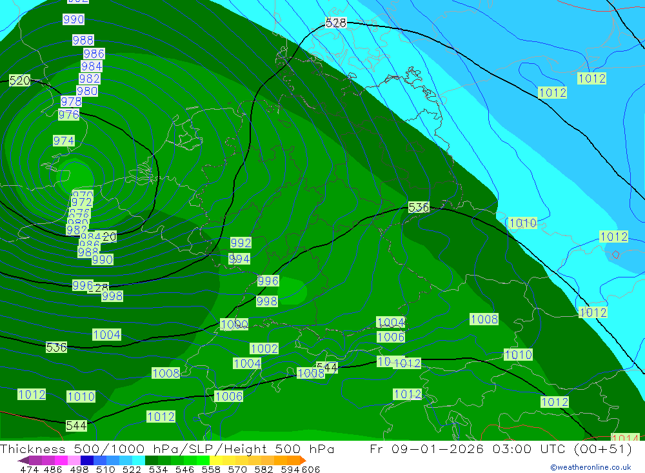Pick the cyan 522 legend color swatch

pyautogui.click(x=139, y=460)
